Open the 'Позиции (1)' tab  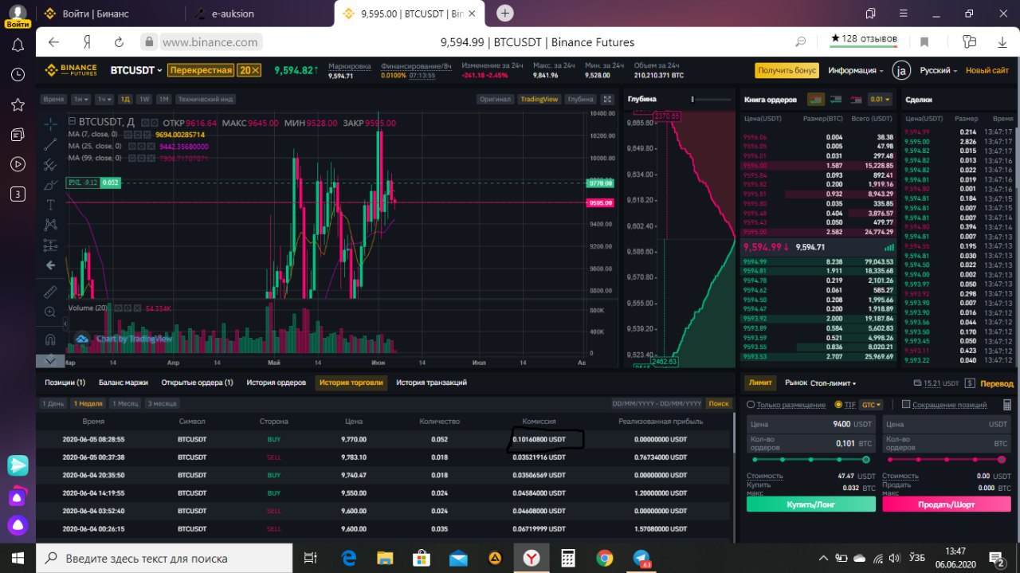pos(65,383)
